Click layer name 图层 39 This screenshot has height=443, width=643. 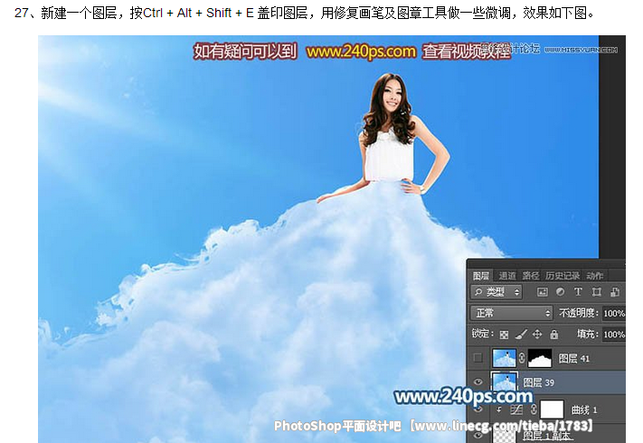point(538,382)
